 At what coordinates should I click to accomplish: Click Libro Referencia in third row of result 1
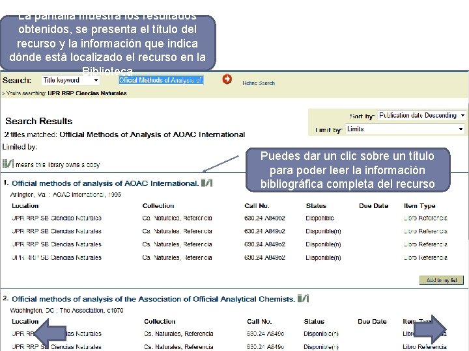(x=425, y=244)
